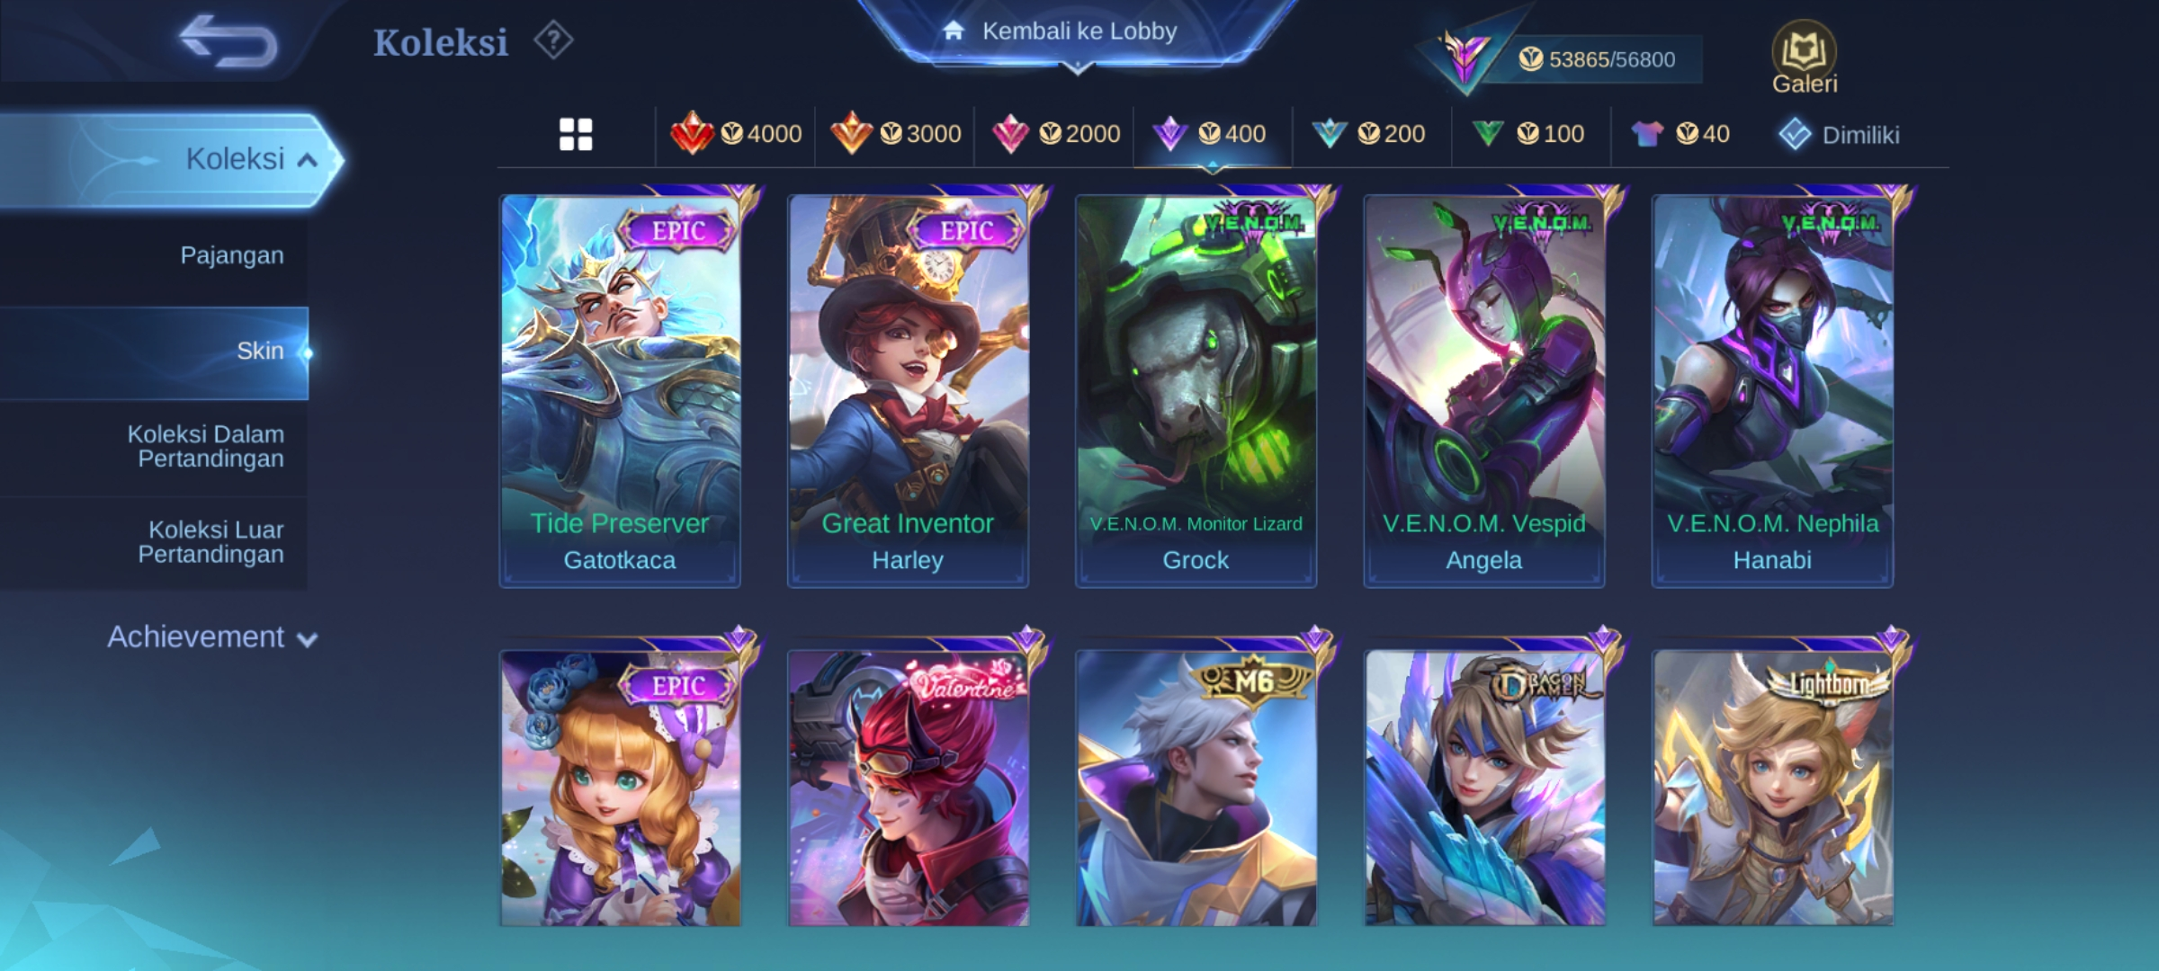
Task: Open Tide Preserver Gatotkaca skin card
Action: pos(620,391)
